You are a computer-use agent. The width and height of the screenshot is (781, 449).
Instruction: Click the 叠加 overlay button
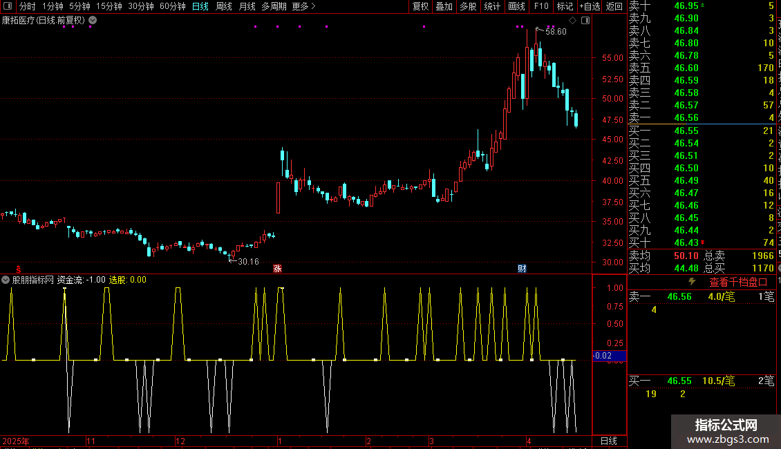pos(444,6)
